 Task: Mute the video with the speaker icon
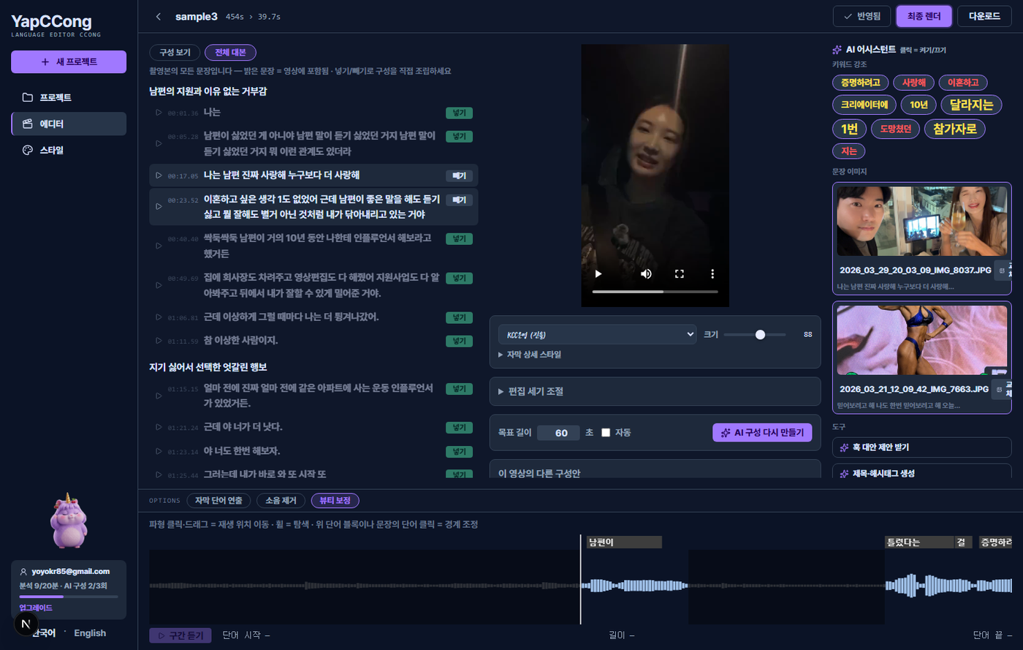tap(646, 273)
